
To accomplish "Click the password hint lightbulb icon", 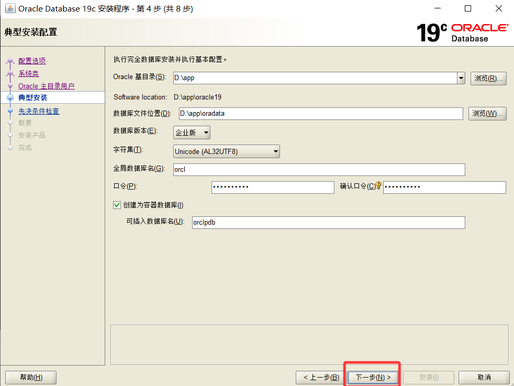I will point(378,185).
